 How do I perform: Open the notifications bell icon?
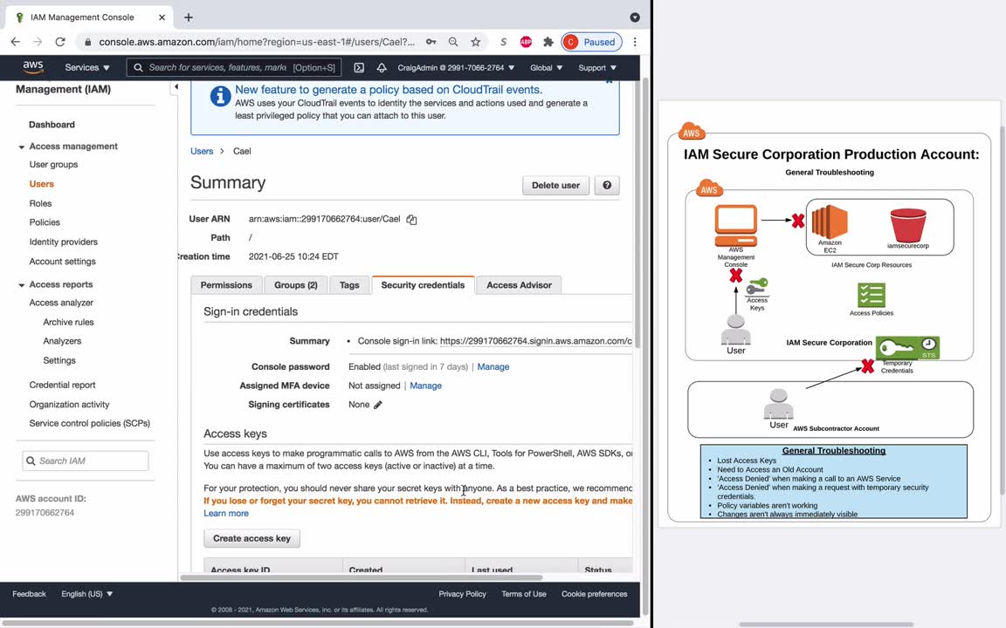381,67
